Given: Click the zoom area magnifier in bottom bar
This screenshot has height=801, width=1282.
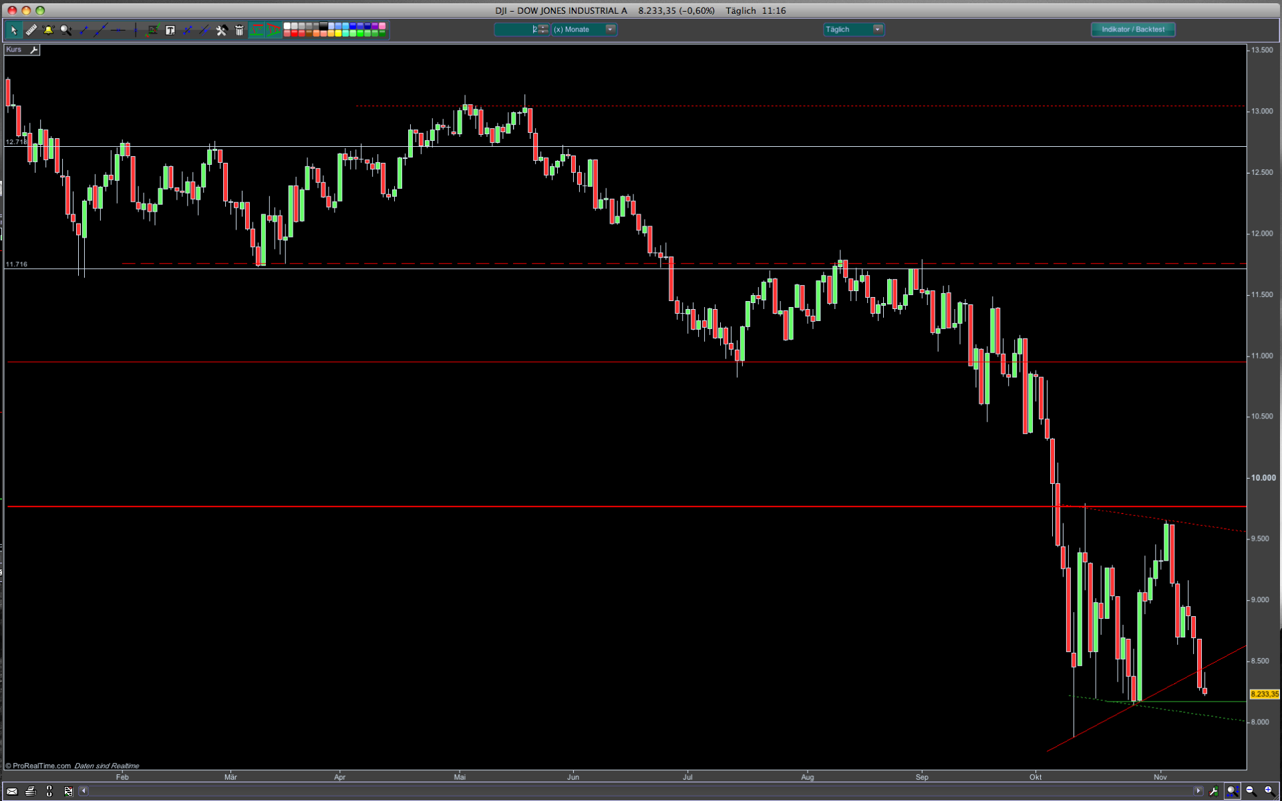Looking at the screenshot, I should click(1233, 792).
